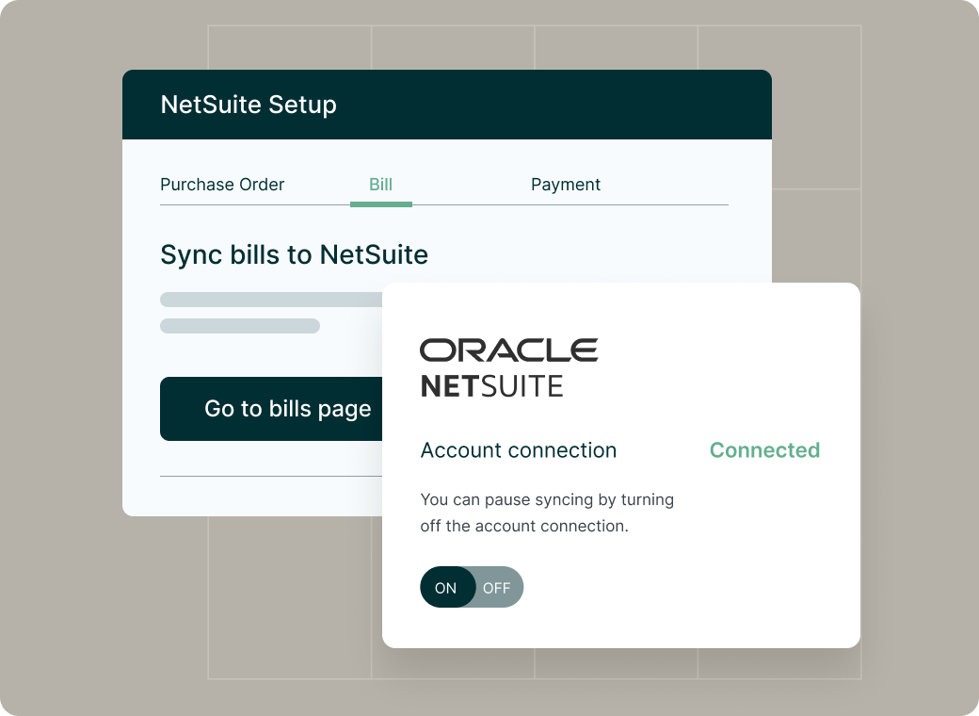This screenshot has height=716, width=979.
Task: Click the Go to bills page button
Action: point(272,409)
